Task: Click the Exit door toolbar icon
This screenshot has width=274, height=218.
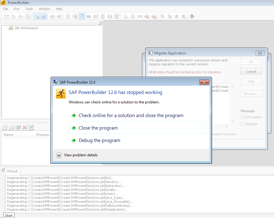Action: [192, 16]
